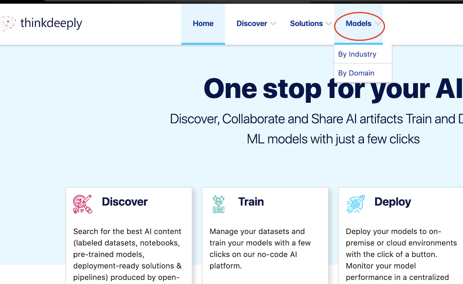
Task: Select Solutions in the top navigation
Action: point(306,24)
